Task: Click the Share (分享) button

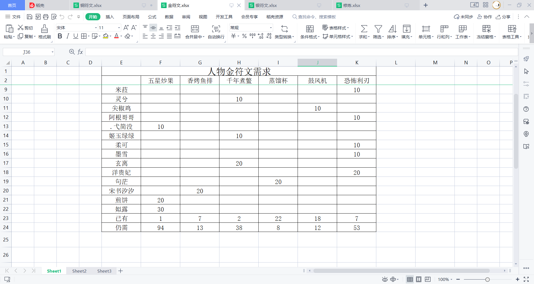Action: pyautogui.click(x=503, y=17)
